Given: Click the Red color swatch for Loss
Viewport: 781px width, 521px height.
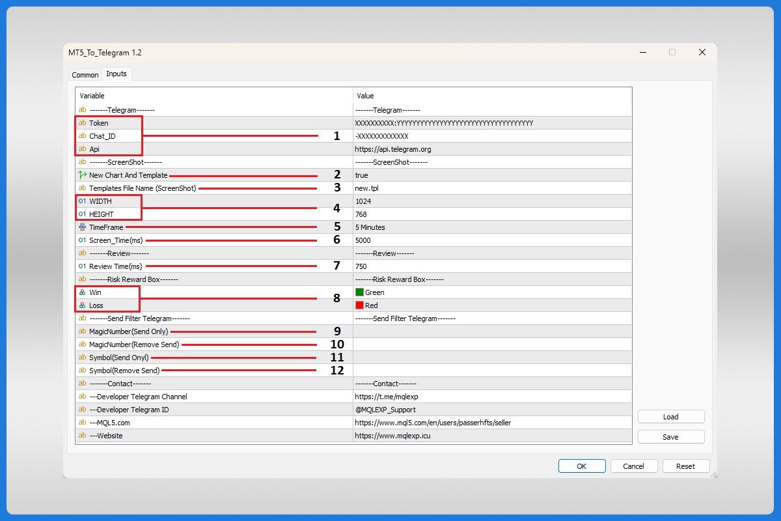Looking at the screenshot, I should (x=359, y=305).
